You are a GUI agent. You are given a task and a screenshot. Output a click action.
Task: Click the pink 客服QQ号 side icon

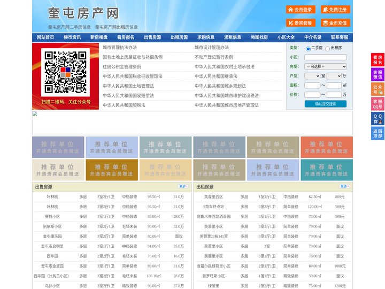click(378, 104)
